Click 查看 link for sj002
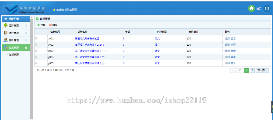273x120 pixels. point(233,45)
